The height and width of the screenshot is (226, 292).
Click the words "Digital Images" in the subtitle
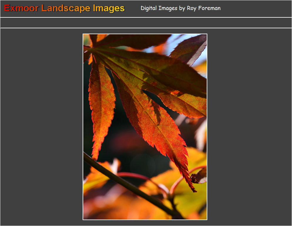click(x=159, y=8)
